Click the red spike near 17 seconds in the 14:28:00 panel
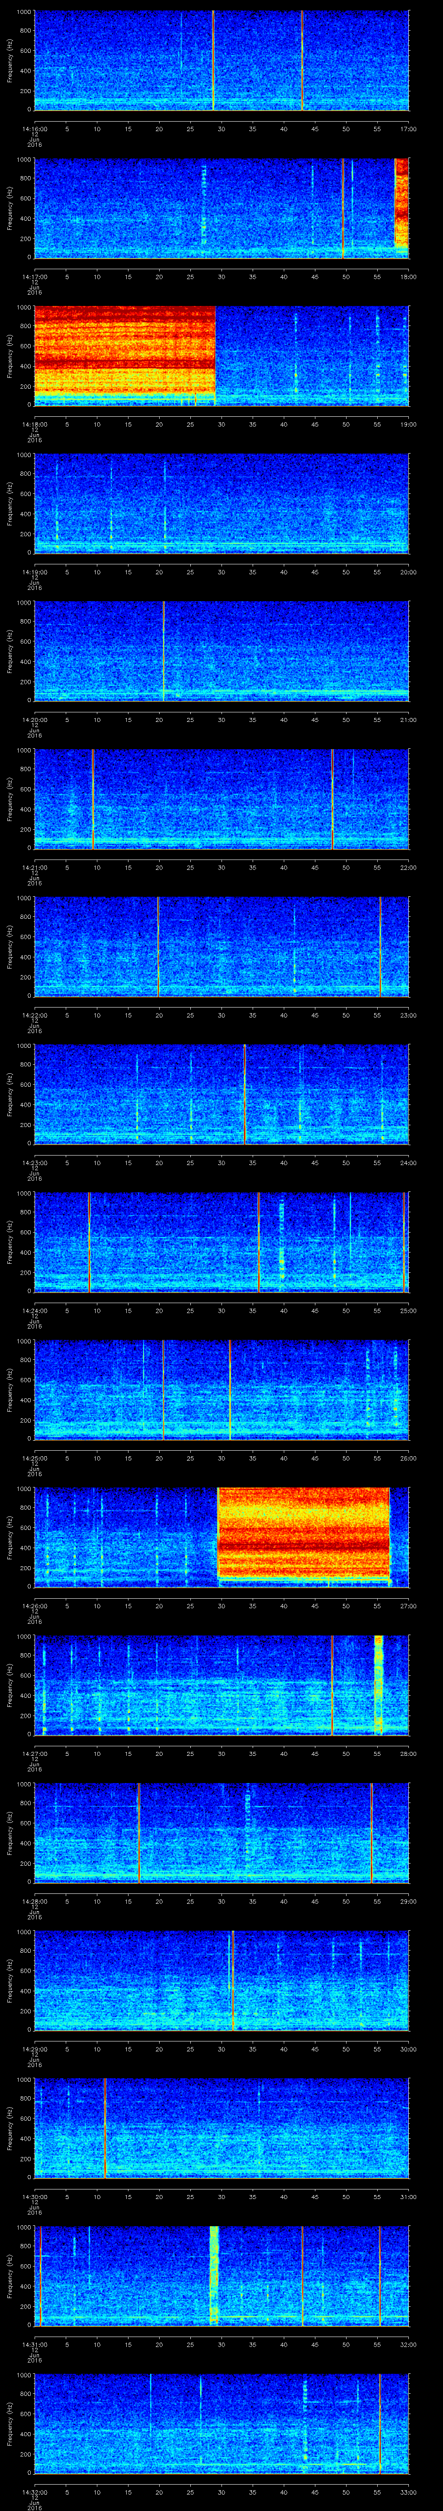The height and width of the screenshot is (2511, 443). tap(138, 1832)
